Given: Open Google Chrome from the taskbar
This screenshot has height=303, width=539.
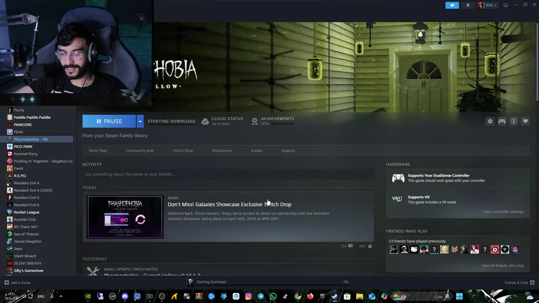Looking at the screenshot, I should pos(298,296).
